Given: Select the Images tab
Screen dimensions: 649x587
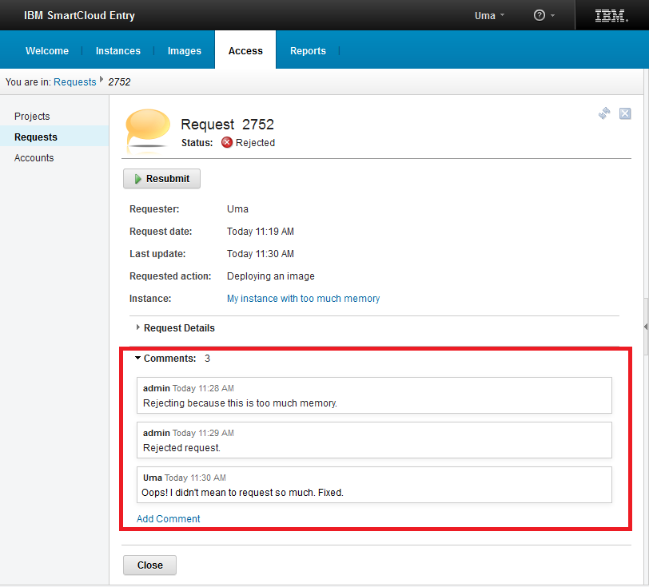Looking at the screenshot, I should [185, 50].
